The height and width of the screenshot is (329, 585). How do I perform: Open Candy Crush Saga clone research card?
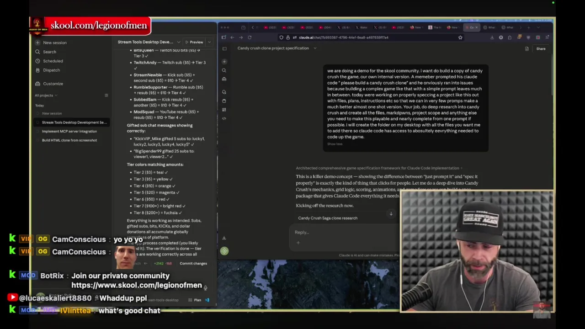click(x=328, y=218)
